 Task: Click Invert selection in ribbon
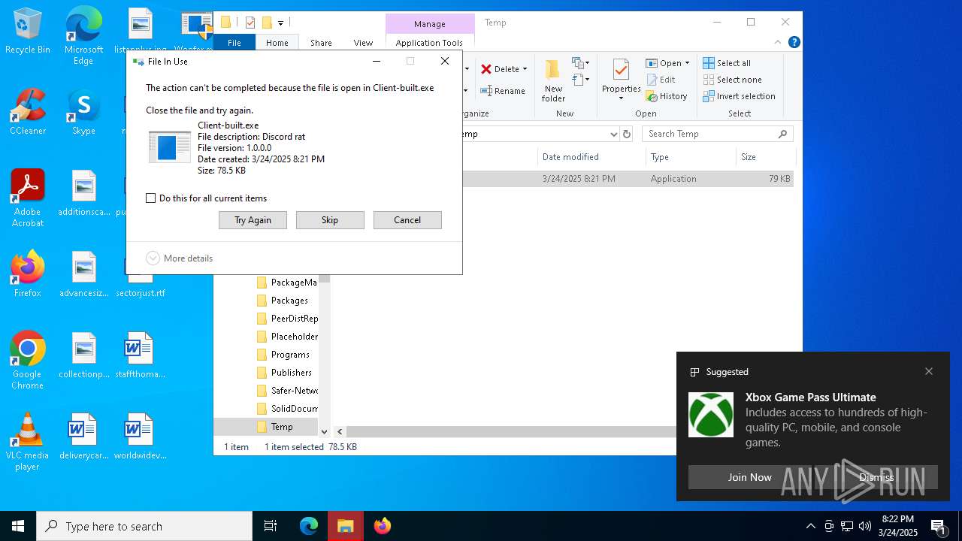pos(739,96)
